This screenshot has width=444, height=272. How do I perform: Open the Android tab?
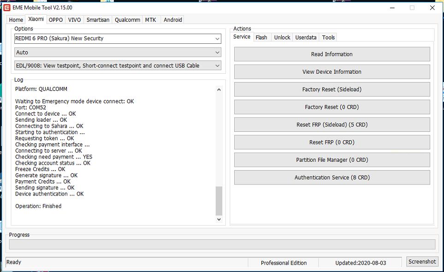(x=173, y=20)
